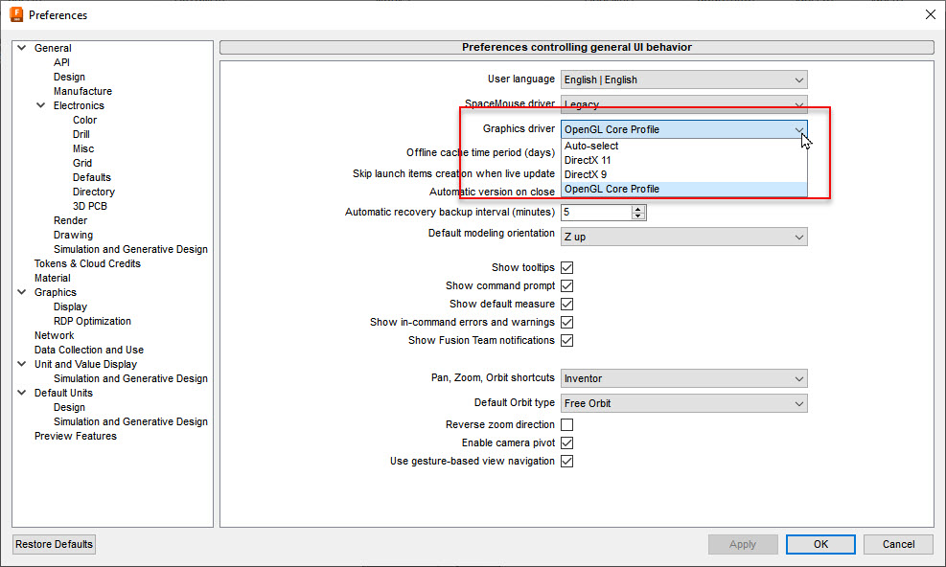Decrease the recovery backup interval stepper
This screenshot has width=946, height=567.
point(638,215)
